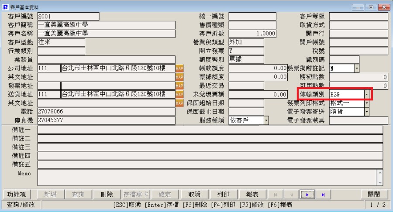Click the 開立發票 field Y

click(x=246, y=51)
